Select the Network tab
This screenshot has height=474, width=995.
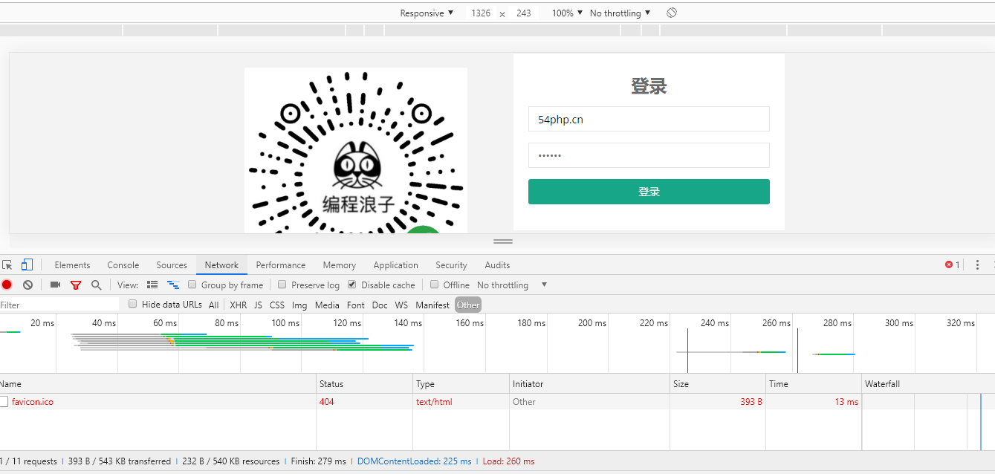click(x=221, y=264)
